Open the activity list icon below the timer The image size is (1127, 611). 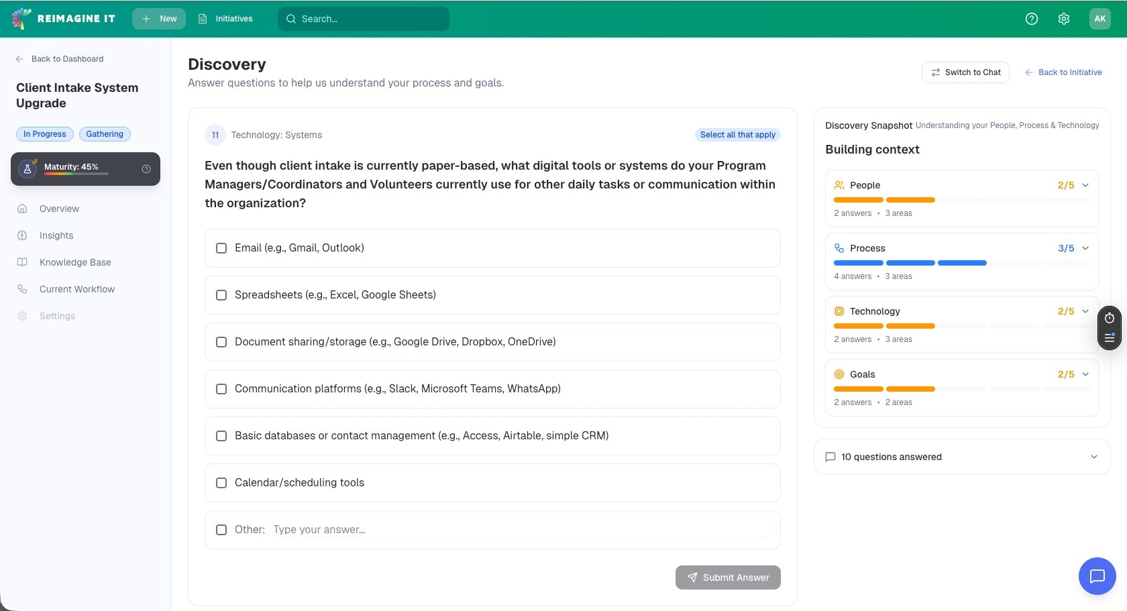tap(1110, 337)
